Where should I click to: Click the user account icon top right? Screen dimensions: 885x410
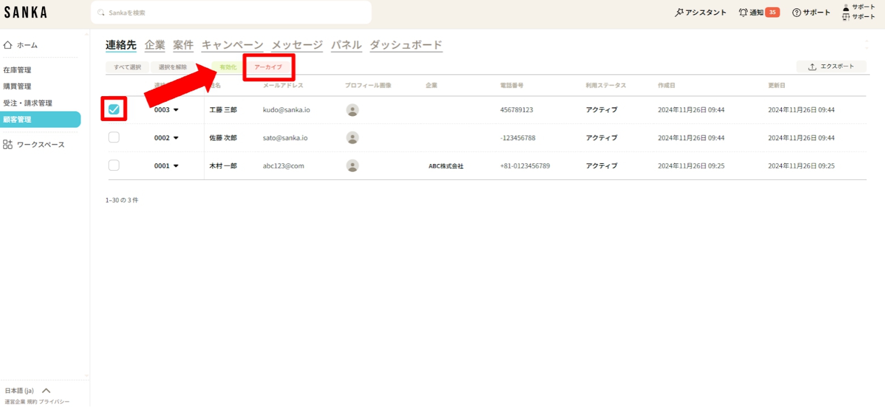[846, 7]
